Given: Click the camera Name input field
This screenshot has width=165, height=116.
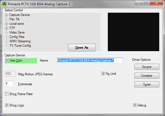Looking at the screenshot, I should coord(90,60).
